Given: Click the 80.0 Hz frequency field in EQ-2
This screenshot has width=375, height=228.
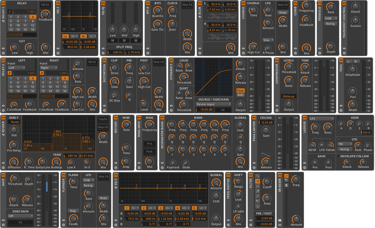Looking at the screenshot, I should (x=71, y=47).
